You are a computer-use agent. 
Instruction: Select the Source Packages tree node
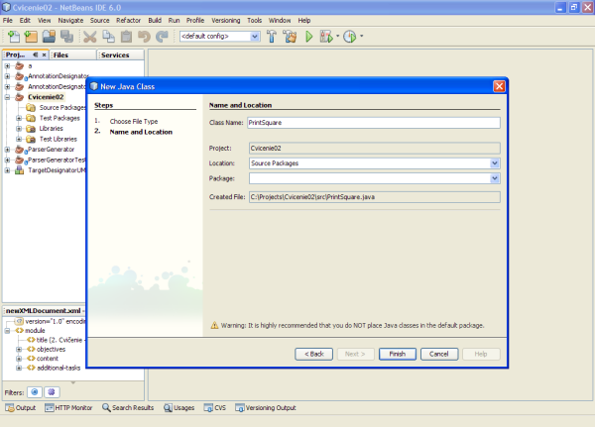tap(62, 108)
